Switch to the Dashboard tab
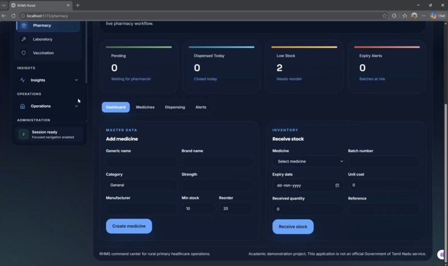448x266 pixels. point(116,107)
